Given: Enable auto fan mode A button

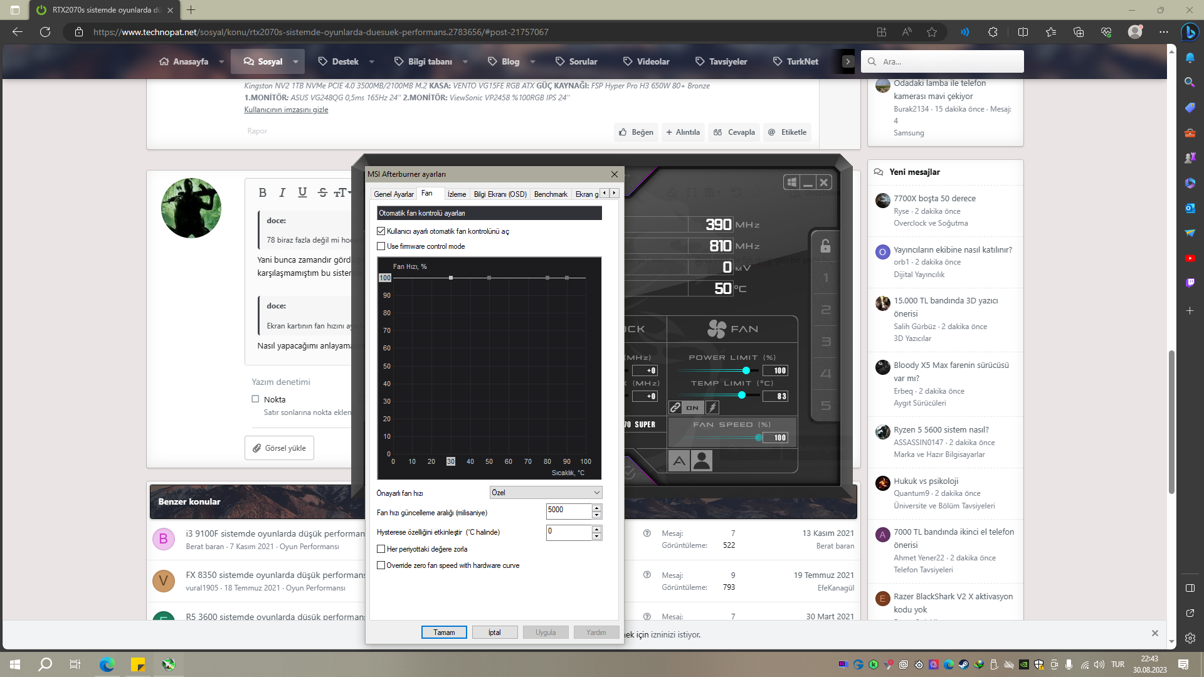Looking at the screenshot, I should click(x=679, y=461).
